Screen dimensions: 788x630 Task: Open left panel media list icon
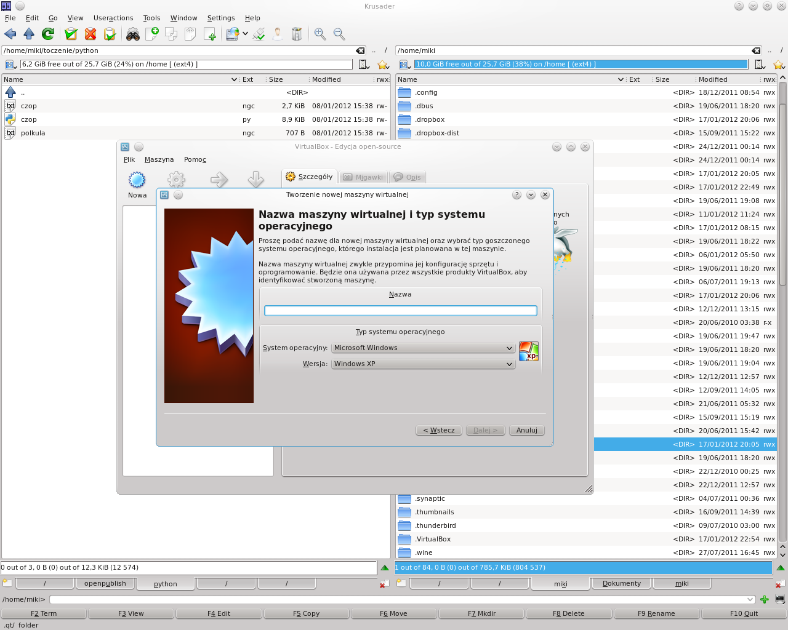tap(10, 65)
